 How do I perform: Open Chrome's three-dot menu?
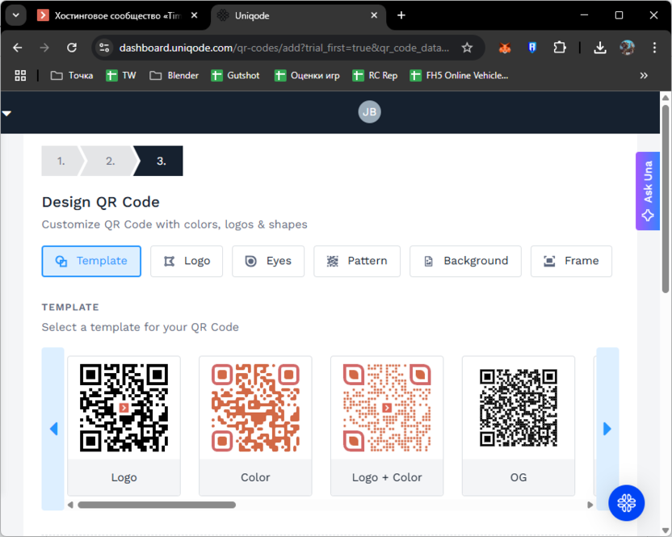click(656, 48)
